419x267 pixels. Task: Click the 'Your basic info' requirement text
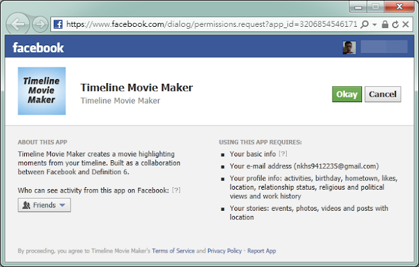pos(253,154)
